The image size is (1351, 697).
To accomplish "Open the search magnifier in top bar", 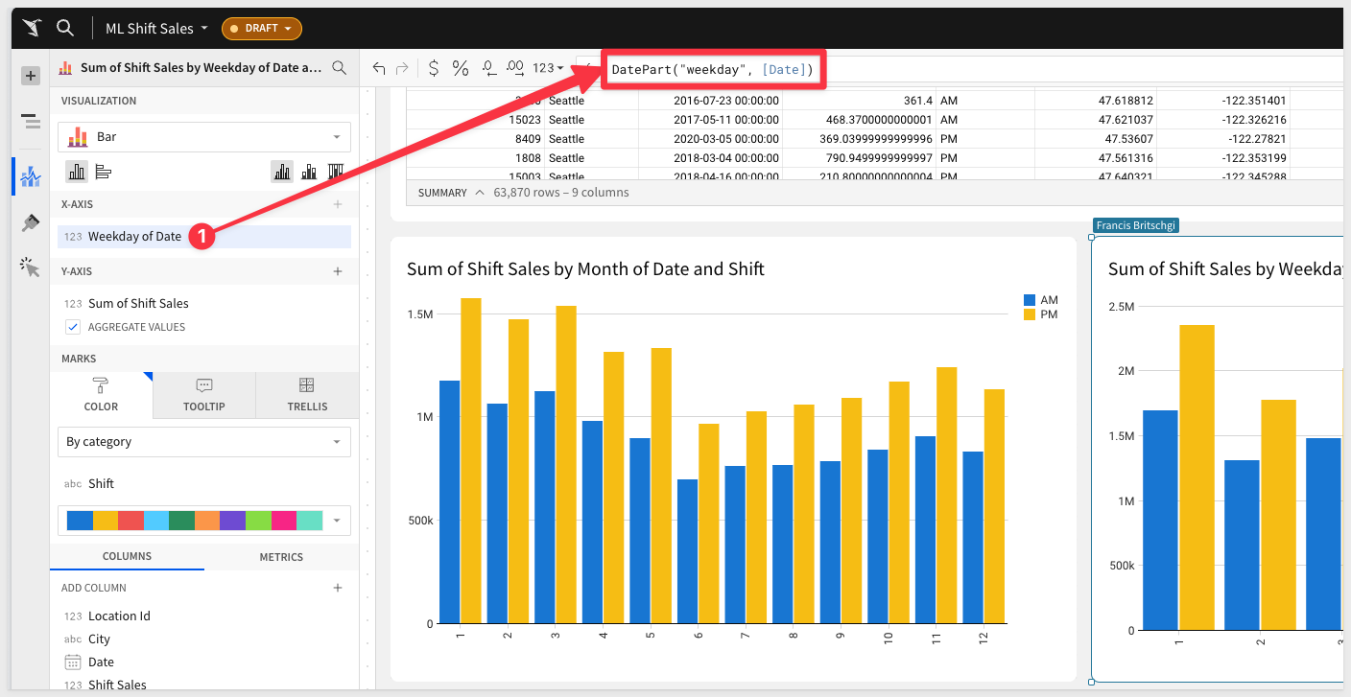I will (65, 28).
